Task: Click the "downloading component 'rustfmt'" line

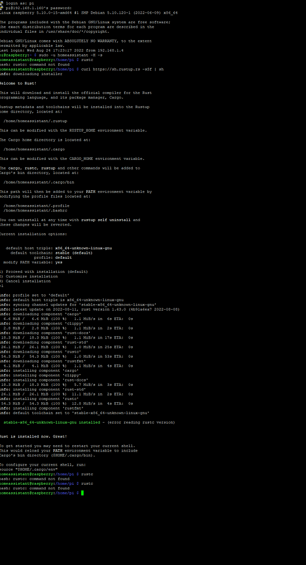Action: pos(43,361)
